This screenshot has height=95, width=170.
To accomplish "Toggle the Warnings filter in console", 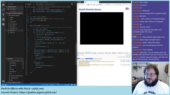I will coord(83,59).
